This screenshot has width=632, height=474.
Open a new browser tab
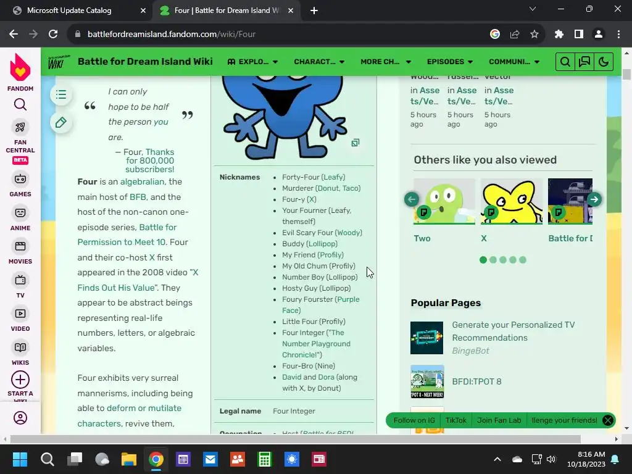coord(314,10)
